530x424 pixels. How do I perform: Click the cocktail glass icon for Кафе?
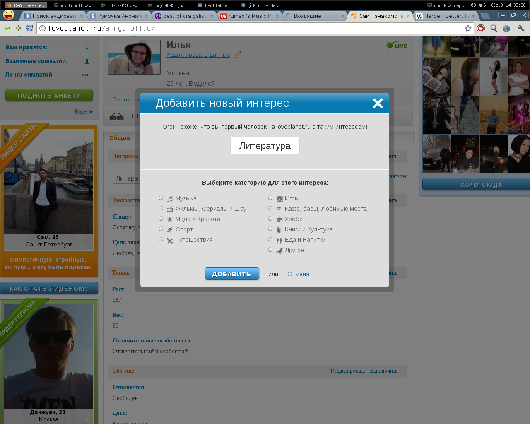click(x=279, y=209)
